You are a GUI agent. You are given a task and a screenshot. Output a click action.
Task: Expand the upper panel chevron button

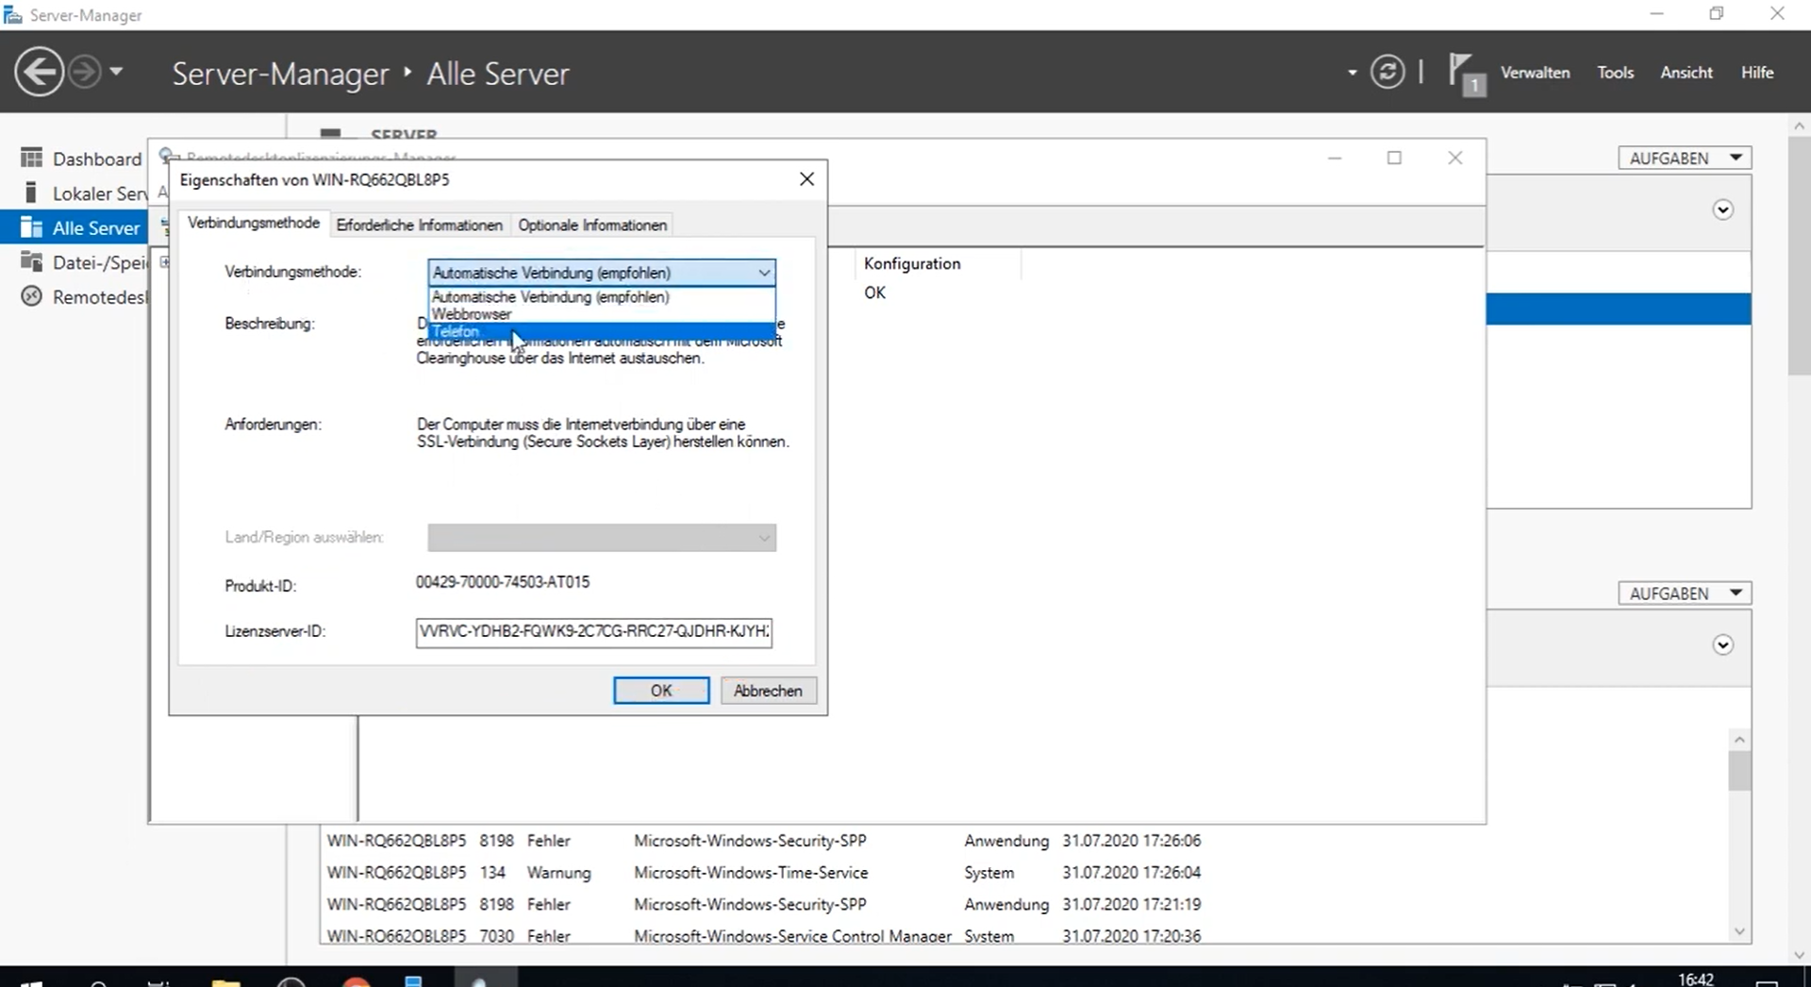pyautogui.click(x=1722, y=210)
